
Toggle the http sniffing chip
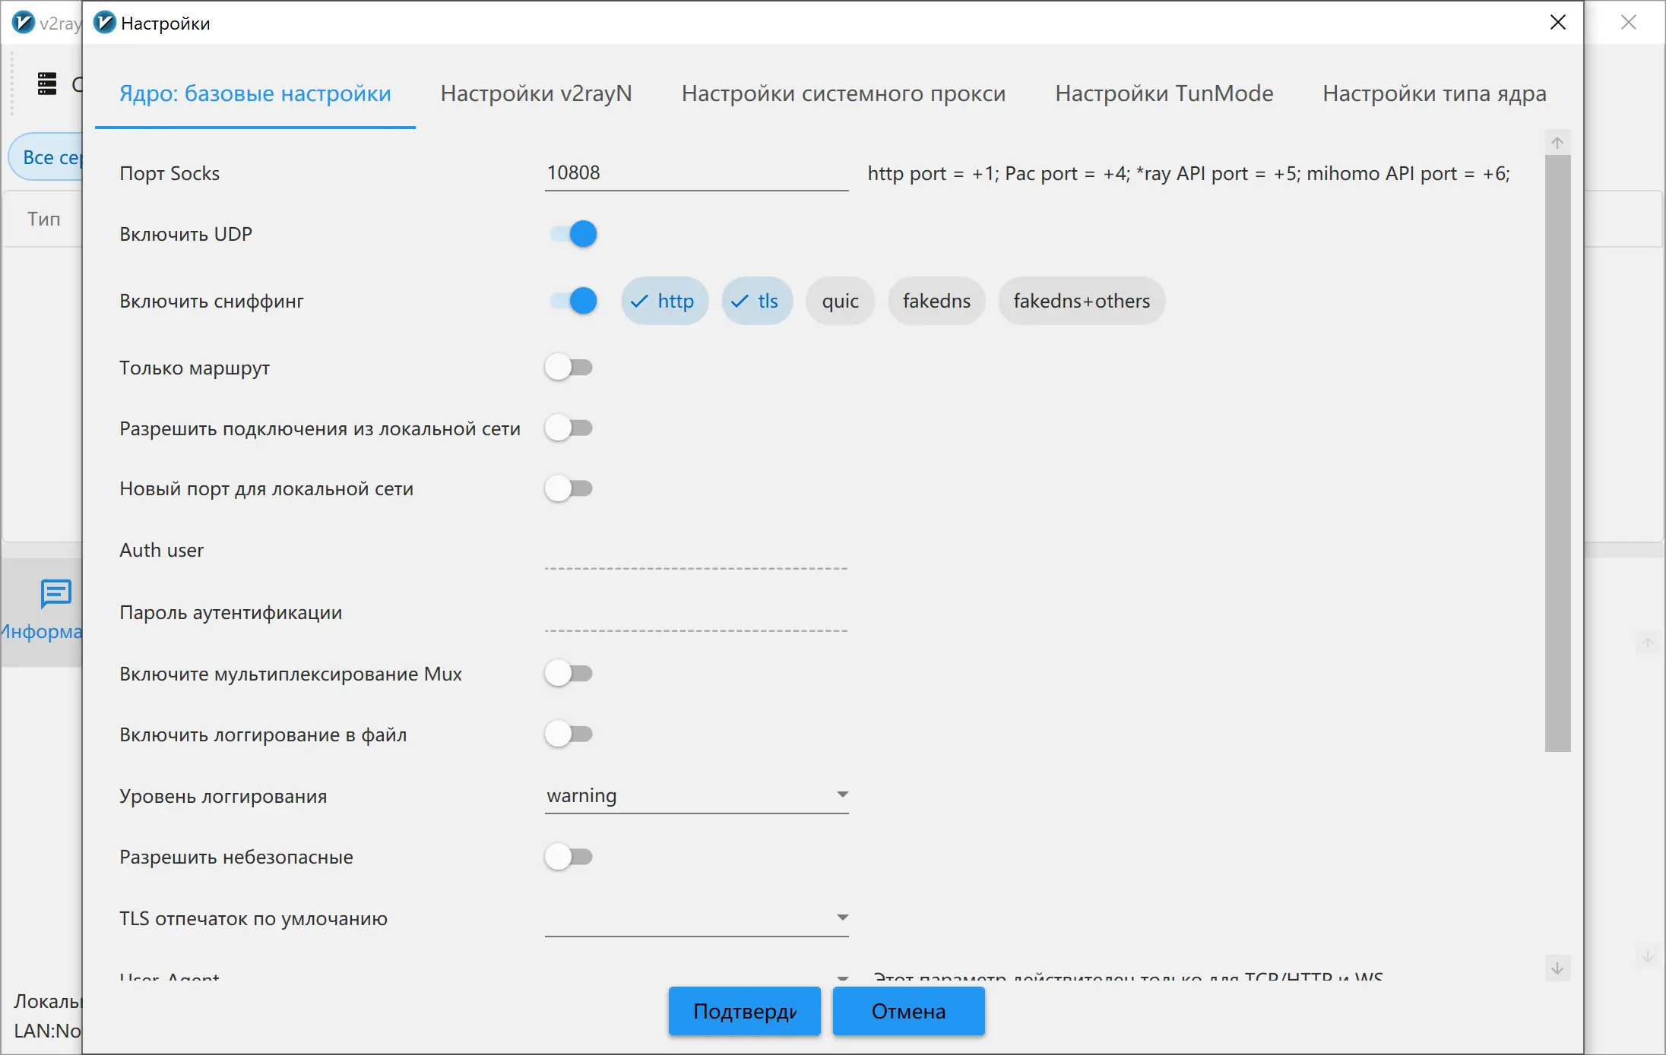(664, 301)
